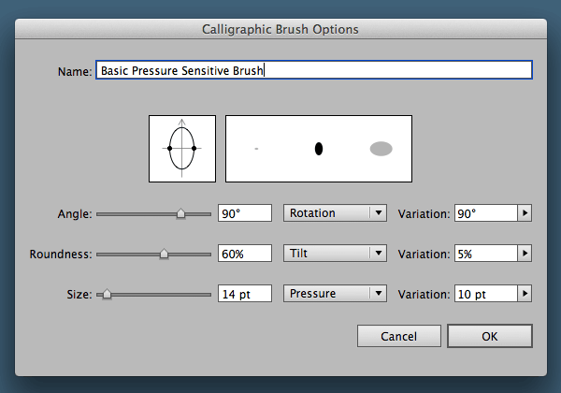
Task: Click the brush variation preview box
Action: point(319,149)
